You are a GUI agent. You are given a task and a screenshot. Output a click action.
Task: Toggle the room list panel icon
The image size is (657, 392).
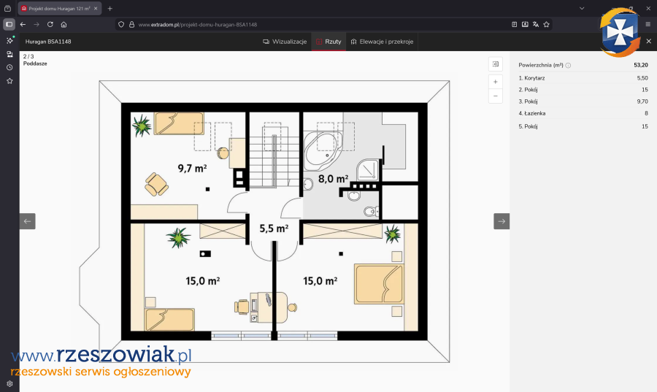[x=496, y=64]
